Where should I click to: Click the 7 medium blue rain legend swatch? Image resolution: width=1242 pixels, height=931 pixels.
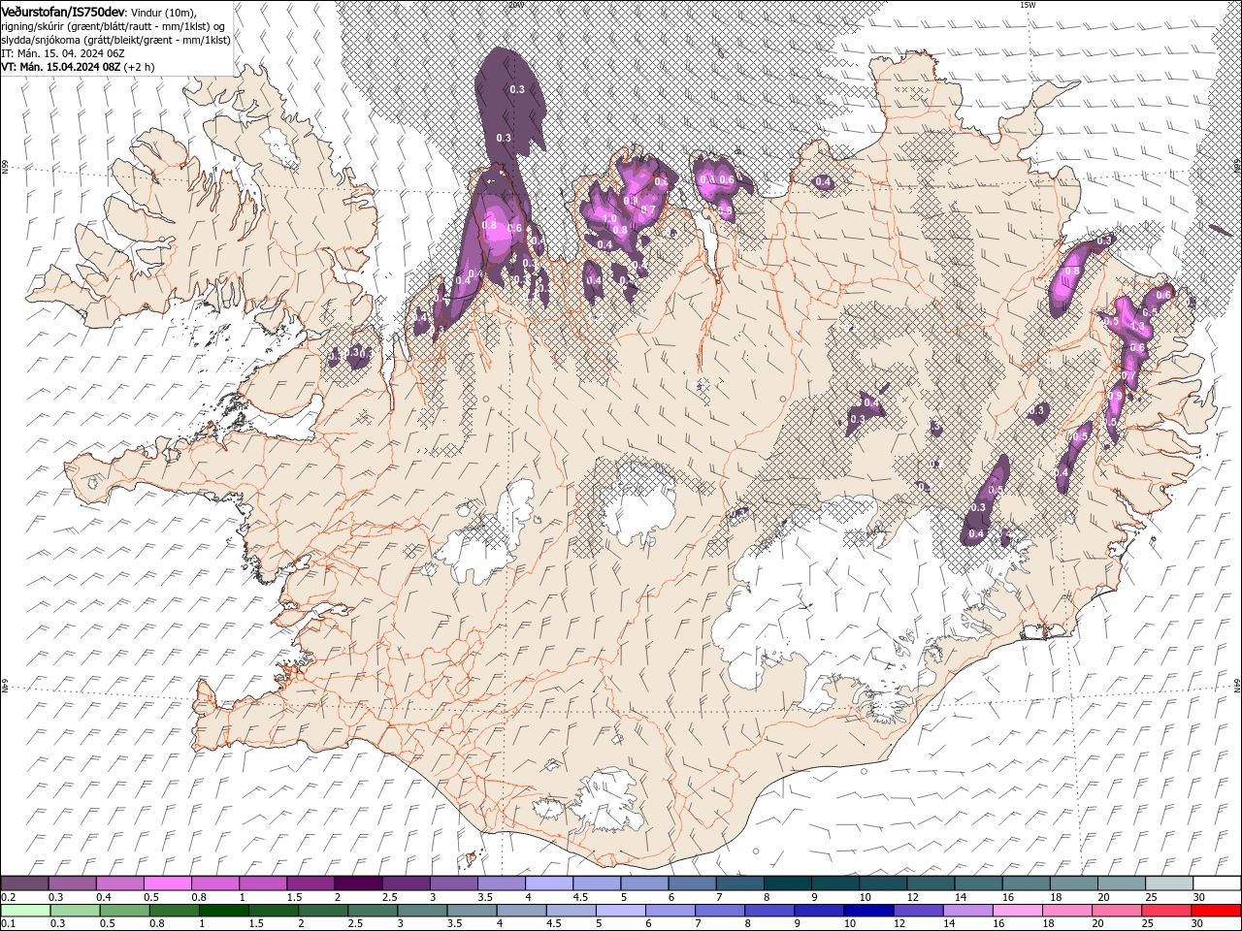[x=720, y=911]
